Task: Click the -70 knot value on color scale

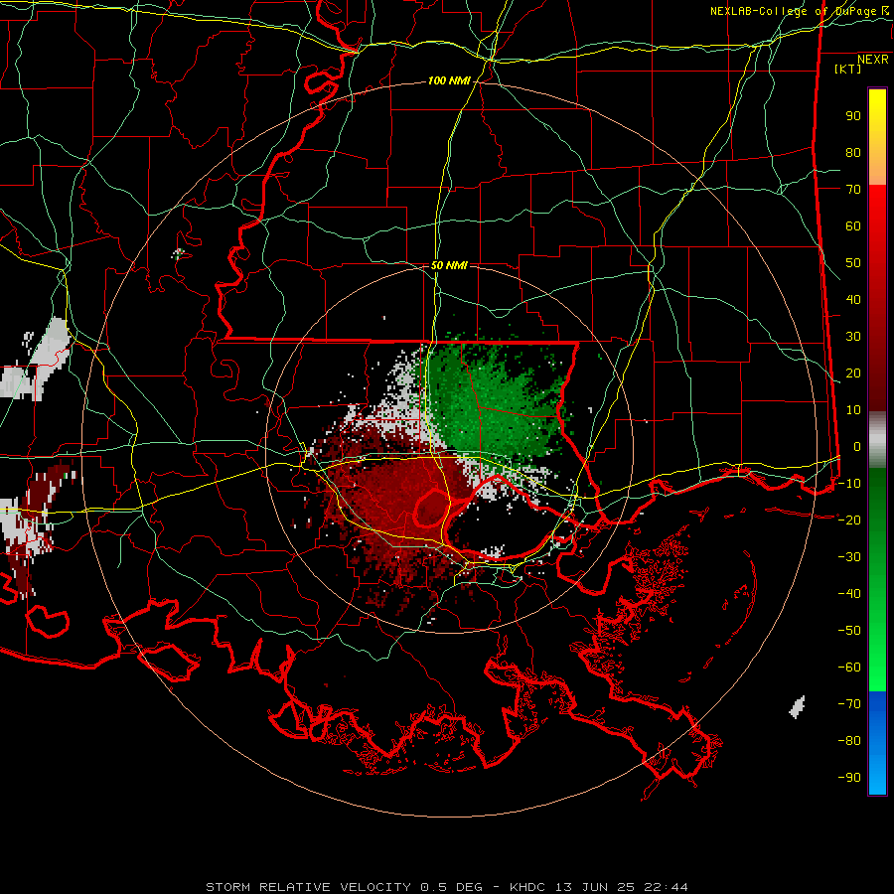Action: [x=849, y=704]
